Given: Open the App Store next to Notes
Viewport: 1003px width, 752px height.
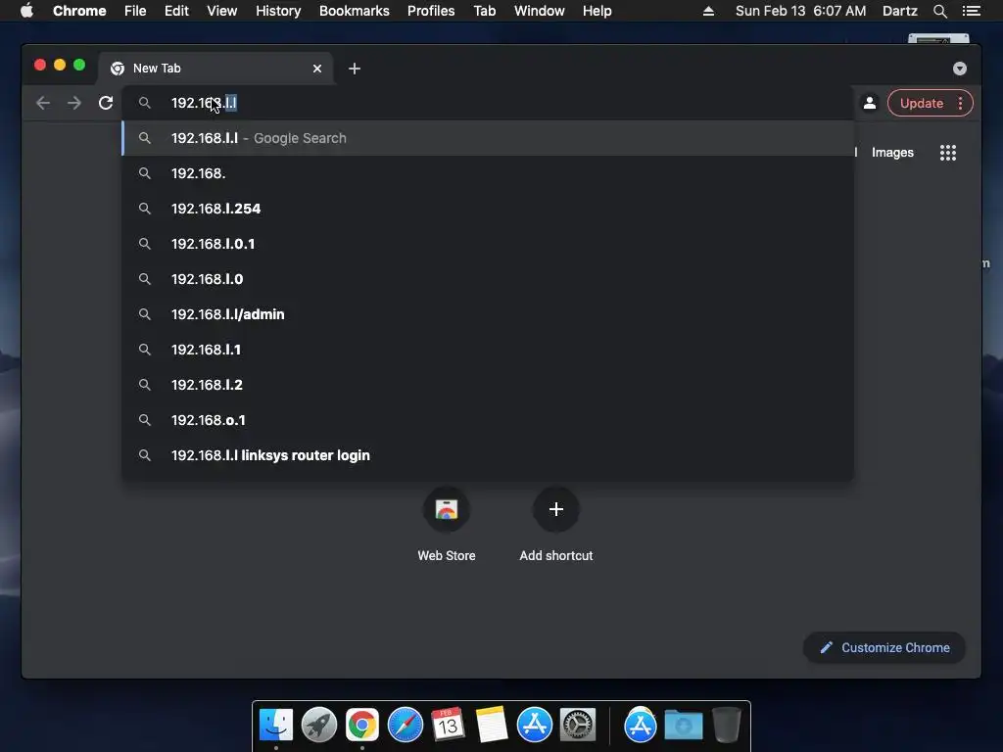Looking at the screenshot, I should [x=534, y=726].
